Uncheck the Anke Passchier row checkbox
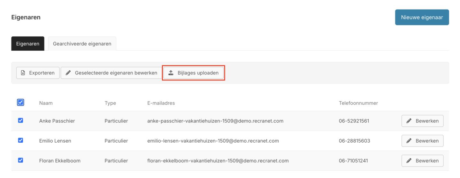The height and width of the screenshot is (178, 460). (x=20, y=121)
